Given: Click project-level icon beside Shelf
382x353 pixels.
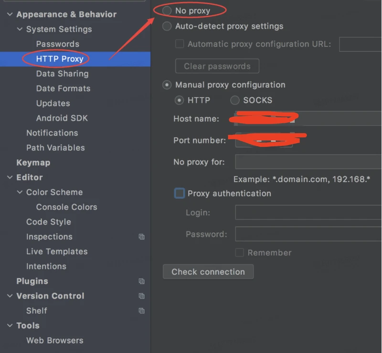Looking at the screenshot, I should click(141, 311).
